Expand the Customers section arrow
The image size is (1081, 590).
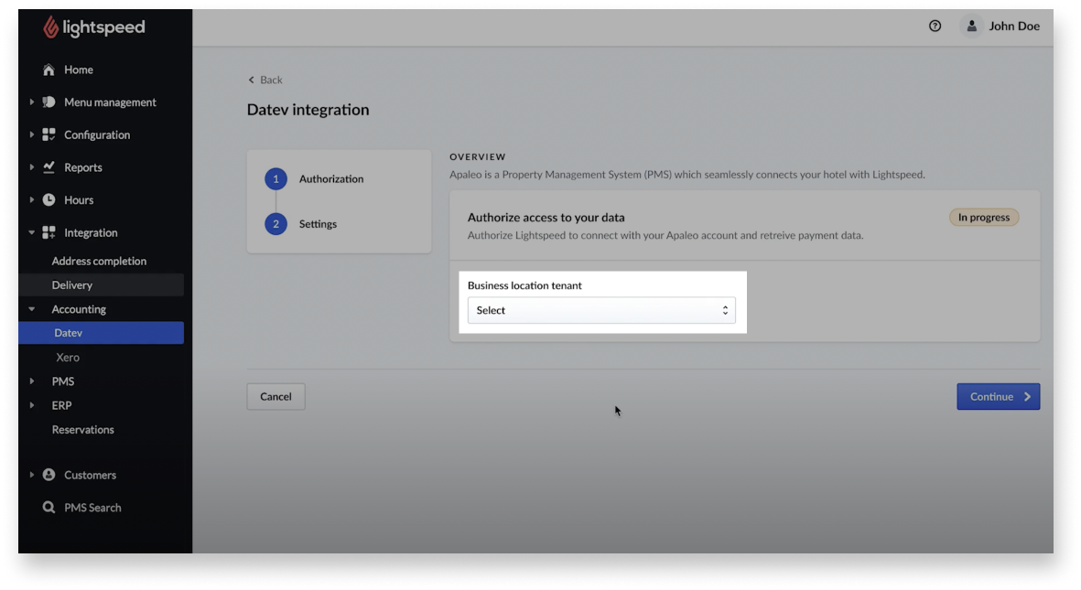(31, 475)
